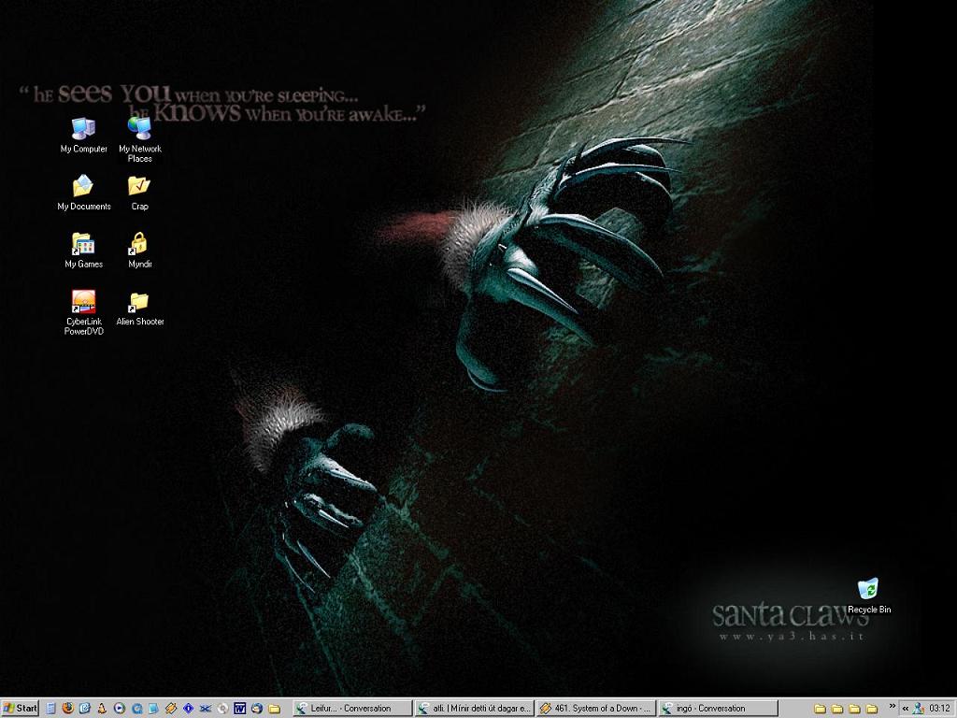Launch VLC cone icon in Quick Launch
The width and height of the screenshot is (957, 718).
pos(102,709)
